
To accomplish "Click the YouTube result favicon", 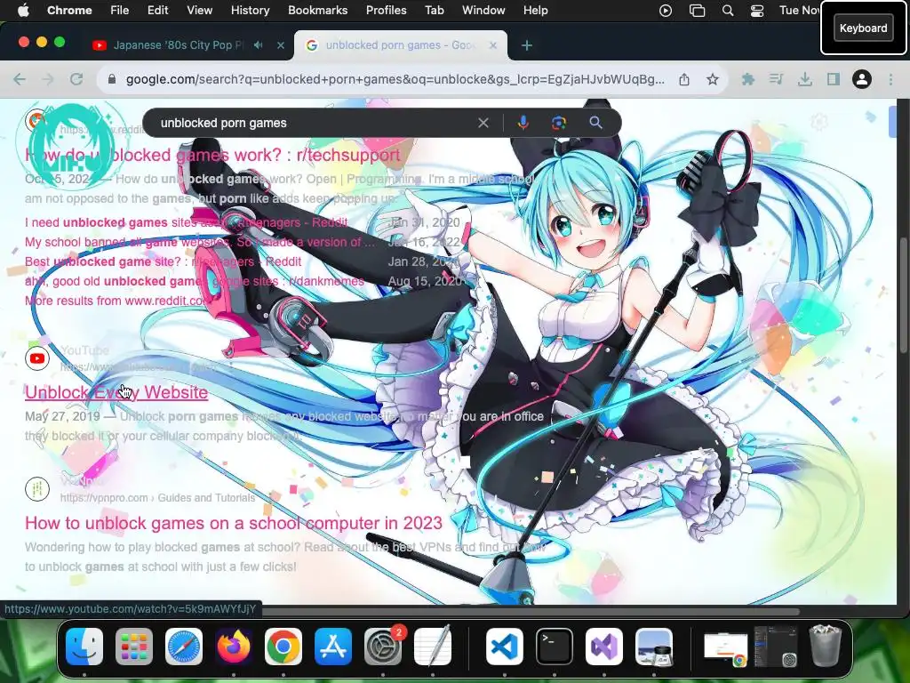I will point(37,358).
